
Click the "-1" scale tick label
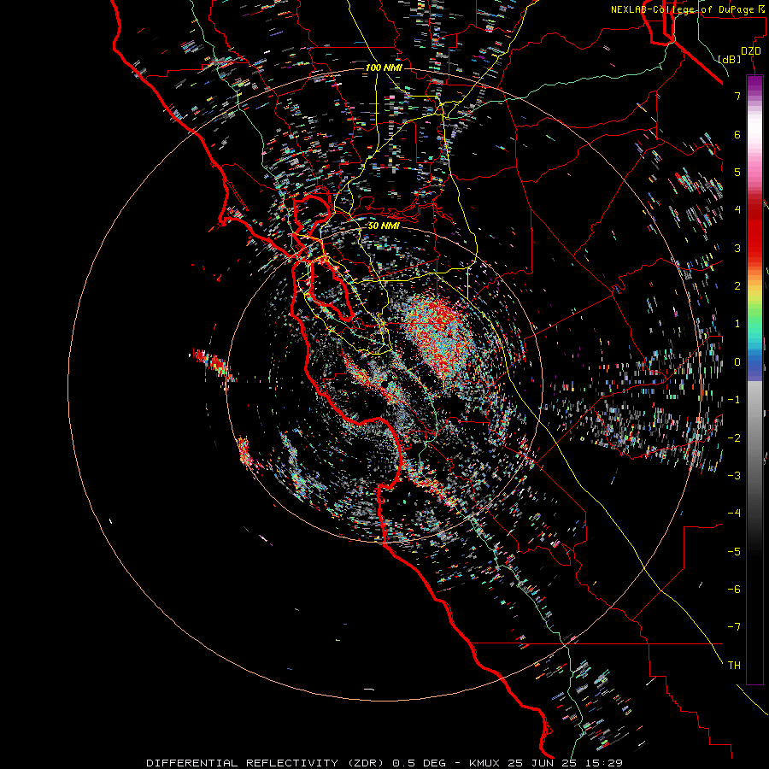coord(734,400)
